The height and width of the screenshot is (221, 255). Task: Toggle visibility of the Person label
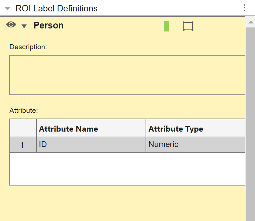(x=11, y=25)
